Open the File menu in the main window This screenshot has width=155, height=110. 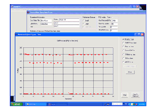[13, 10]
